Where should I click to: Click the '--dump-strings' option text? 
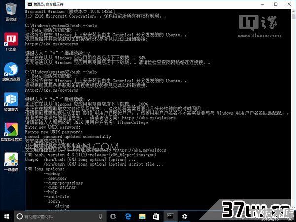click(60, 187)
